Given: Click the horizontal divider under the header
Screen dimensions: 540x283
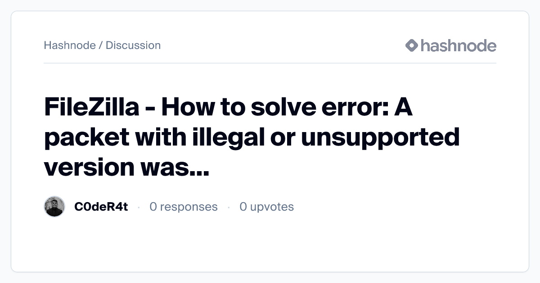Looking at the screenshot, I should 270,63.
